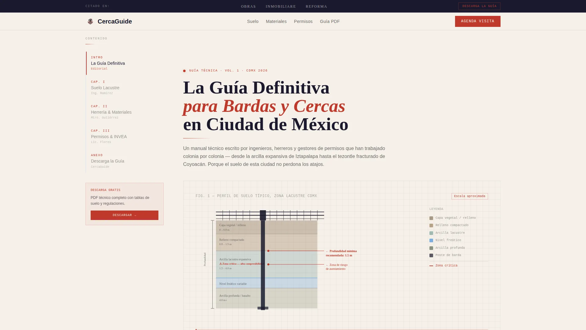Click the LEYENDA heading
The height and width of the screenshot is (330, 586).
[x=436, y=209]
